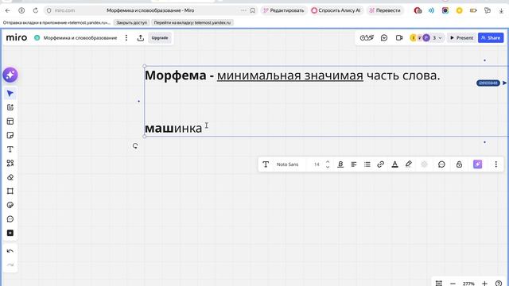Click board title Морфемика и словообразование

click(x=80, y=38)
